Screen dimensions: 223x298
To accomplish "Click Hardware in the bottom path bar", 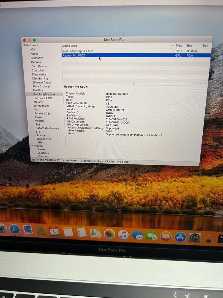I will click(x=70, y=160).
